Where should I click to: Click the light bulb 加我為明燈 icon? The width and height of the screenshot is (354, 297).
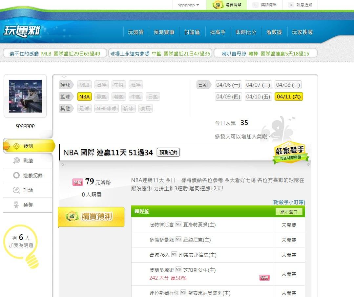(x=22, y=246)
